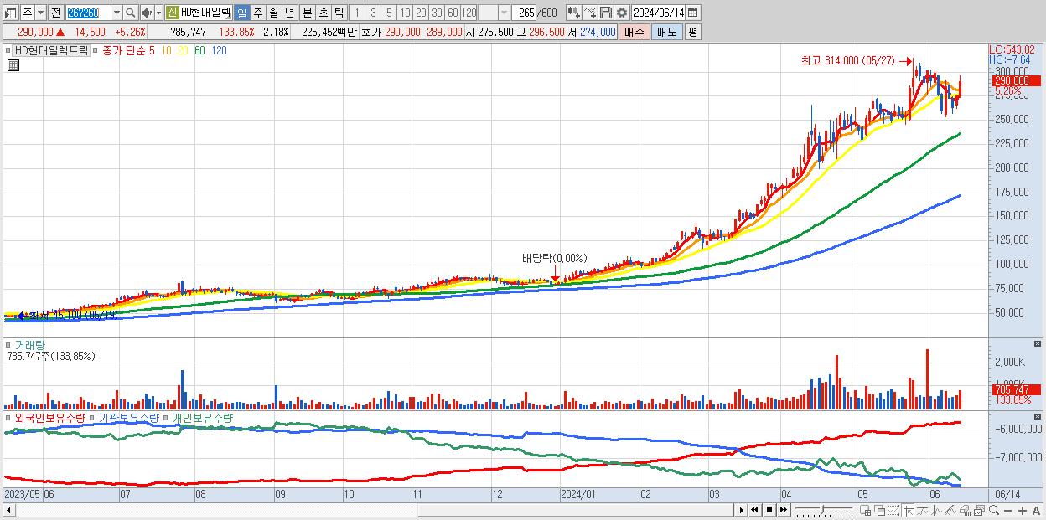This screenshot has height=520, width=1046.
Task: Click the dashed-box chart area icon
Action: pyautogui.click(x=893, y=511)
